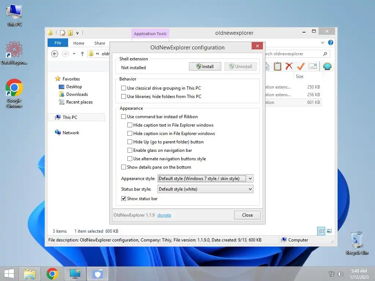
Task: Check Use libraries; hide folders from This PC
Action: click(123, 97)
